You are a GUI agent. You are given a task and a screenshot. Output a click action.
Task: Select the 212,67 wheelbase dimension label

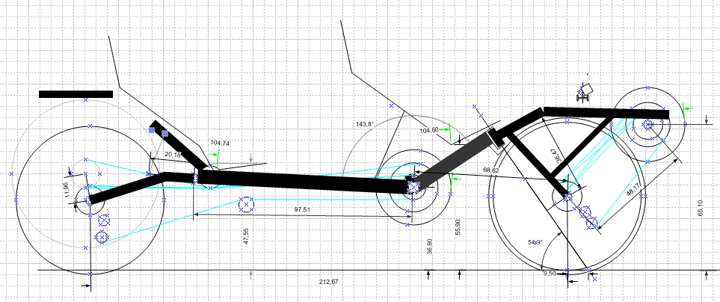click(328, 281)
